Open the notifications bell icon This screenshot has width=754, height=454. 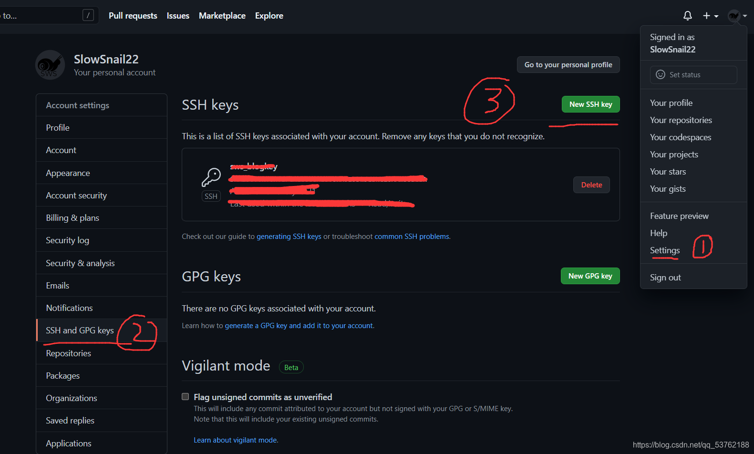[x=687, y=16]
